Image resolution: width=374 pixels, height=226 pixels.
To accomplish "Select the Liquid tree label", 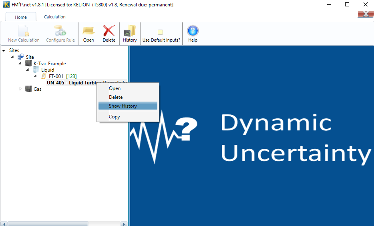I will 48,70.
